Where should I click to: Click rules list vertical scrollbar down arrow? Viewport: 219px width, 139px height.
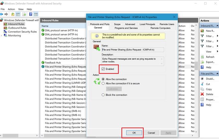196,132
